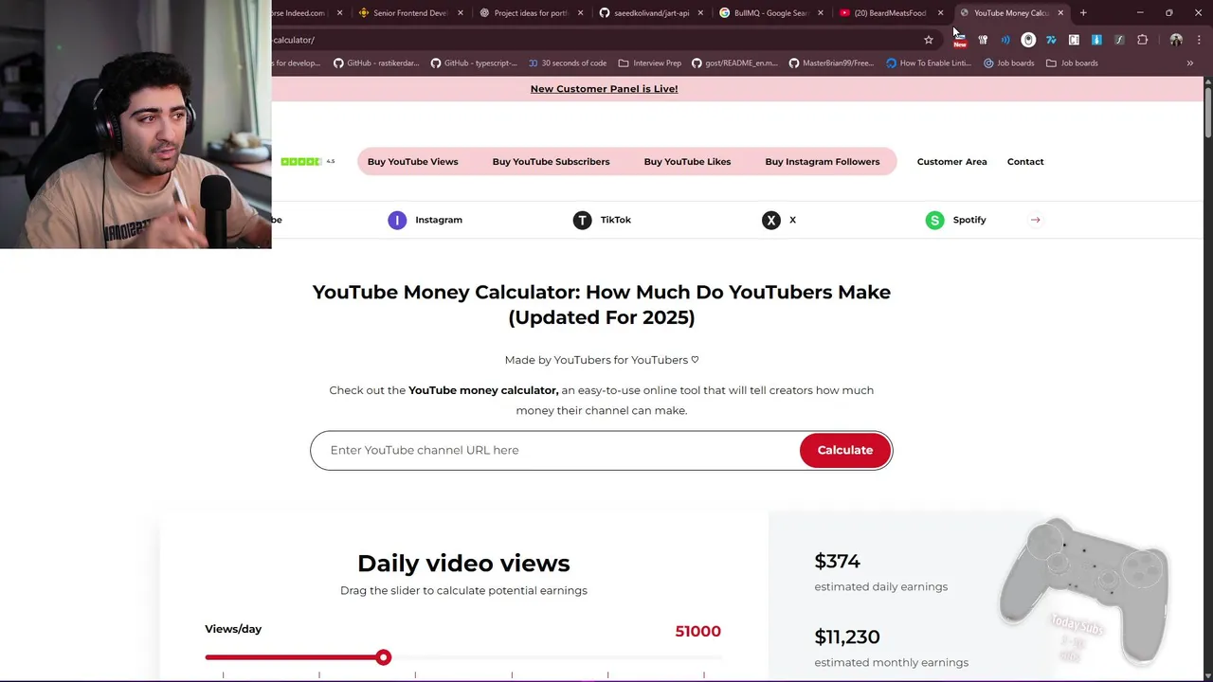Go to Customer Area
Viewport: 1213px width, 682px height.
pos(951,162)
